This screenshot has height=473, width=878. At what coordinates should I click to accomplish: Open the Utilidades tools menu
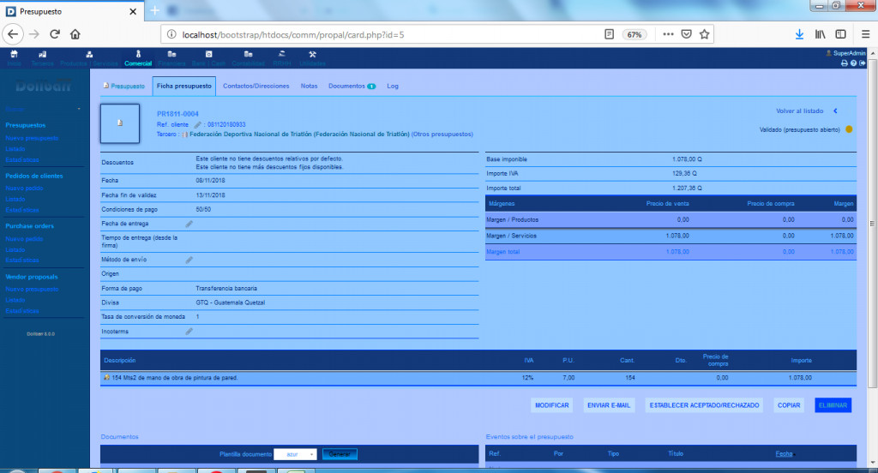tap(312, 57)
